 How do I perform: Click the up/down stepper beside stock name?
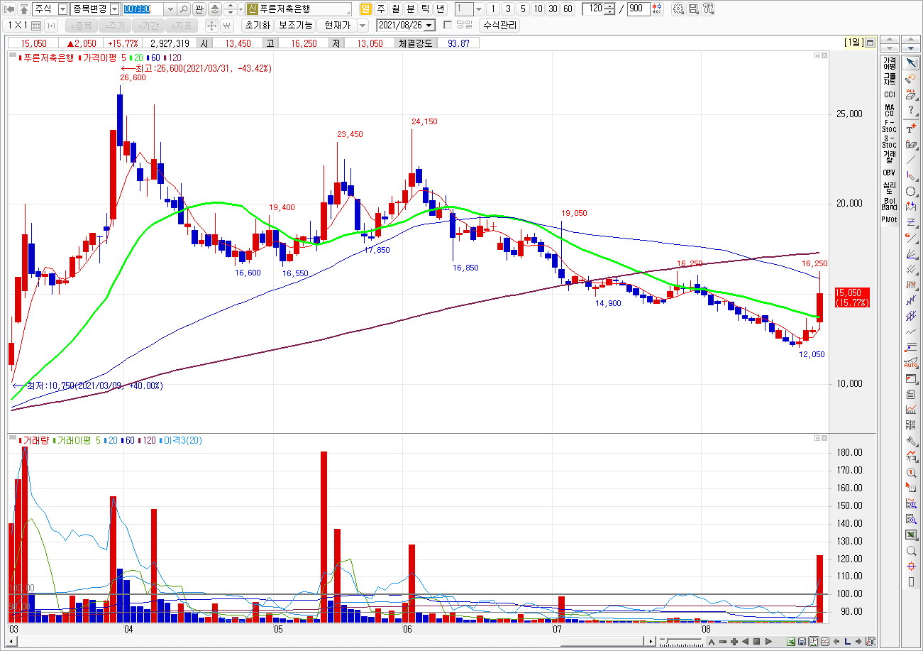click(x=230, y=9)
